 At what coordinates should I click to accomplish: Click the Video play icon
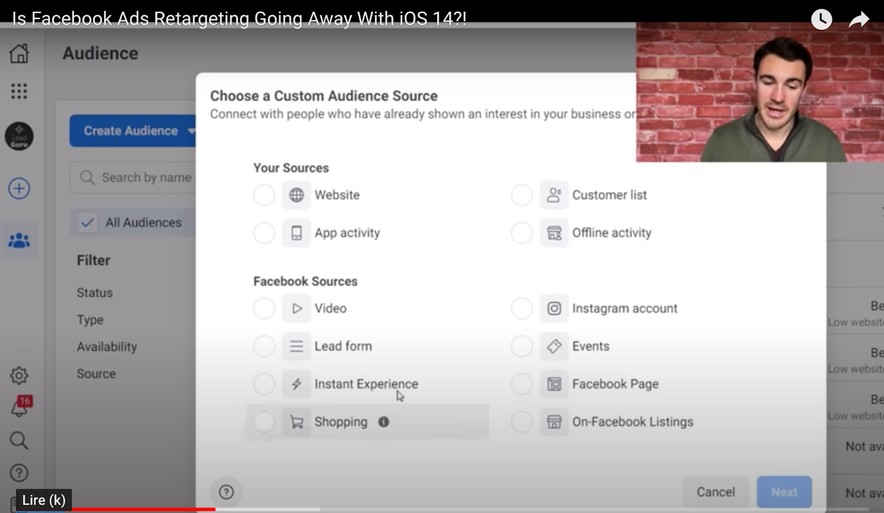(x=297, y=308)
